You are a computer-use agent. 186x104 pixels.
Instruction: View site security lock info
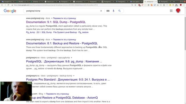pyautogui.click(x=12, y=5)
